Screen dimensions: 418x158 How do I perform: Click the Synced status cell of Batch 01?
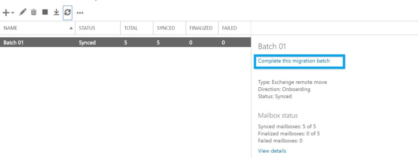(x=87, y=42)
